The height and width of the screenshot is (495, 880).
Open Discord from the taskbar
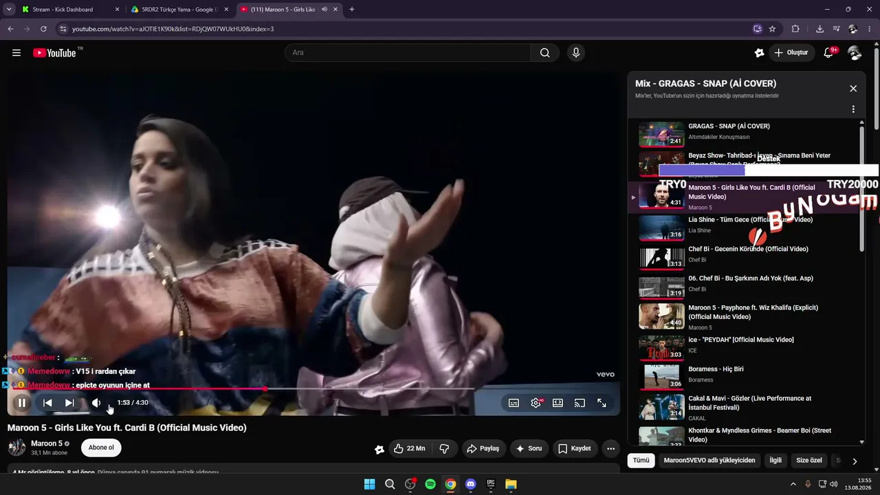click(471, 484)
